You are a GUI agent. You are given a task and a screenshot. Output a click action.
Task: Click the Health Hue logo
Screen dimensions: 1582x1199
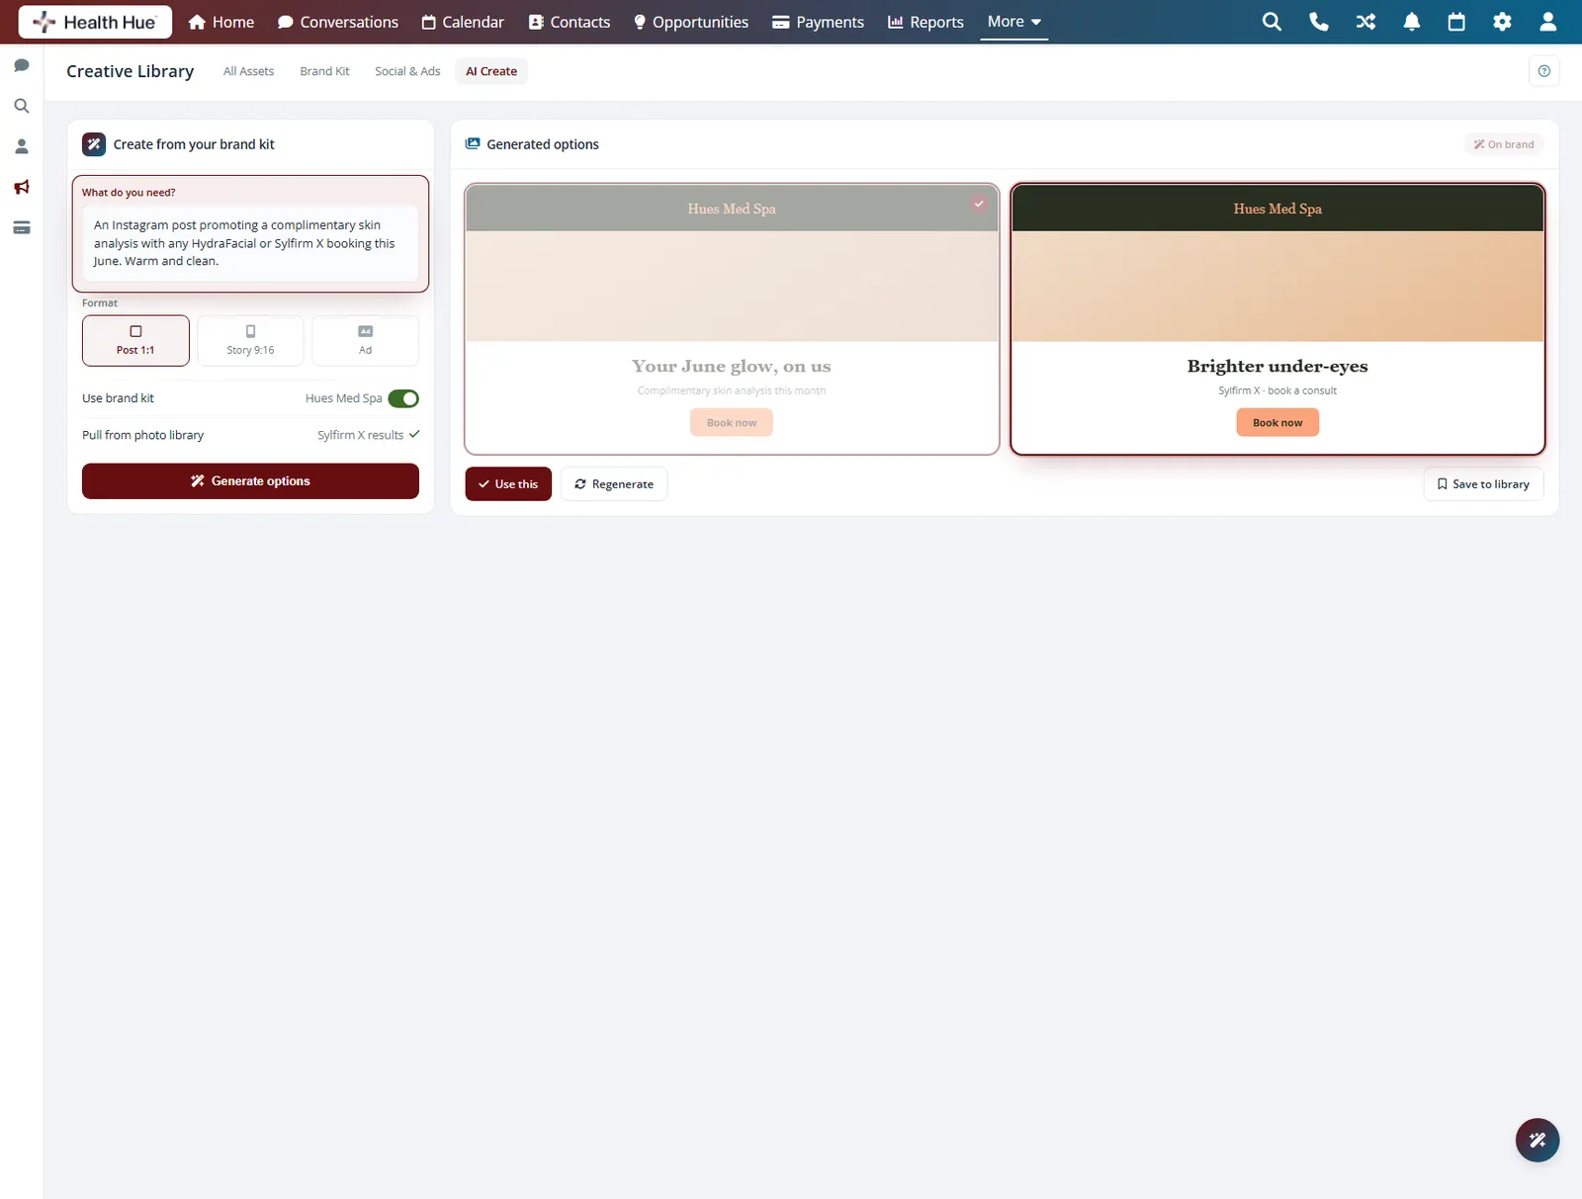coord(95,22)
